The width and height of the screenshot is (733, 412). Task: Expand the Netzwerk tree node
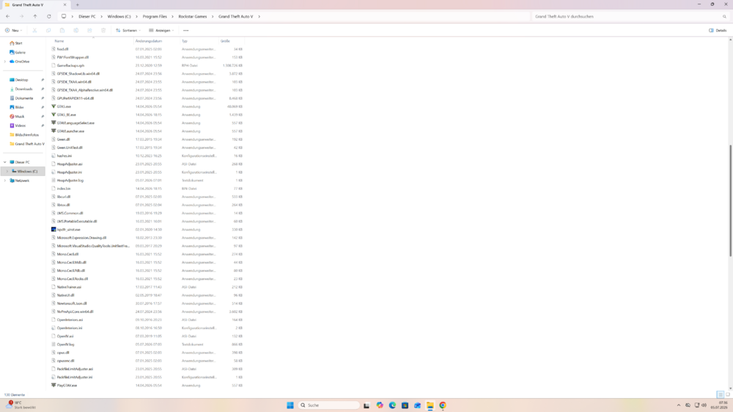5,180
